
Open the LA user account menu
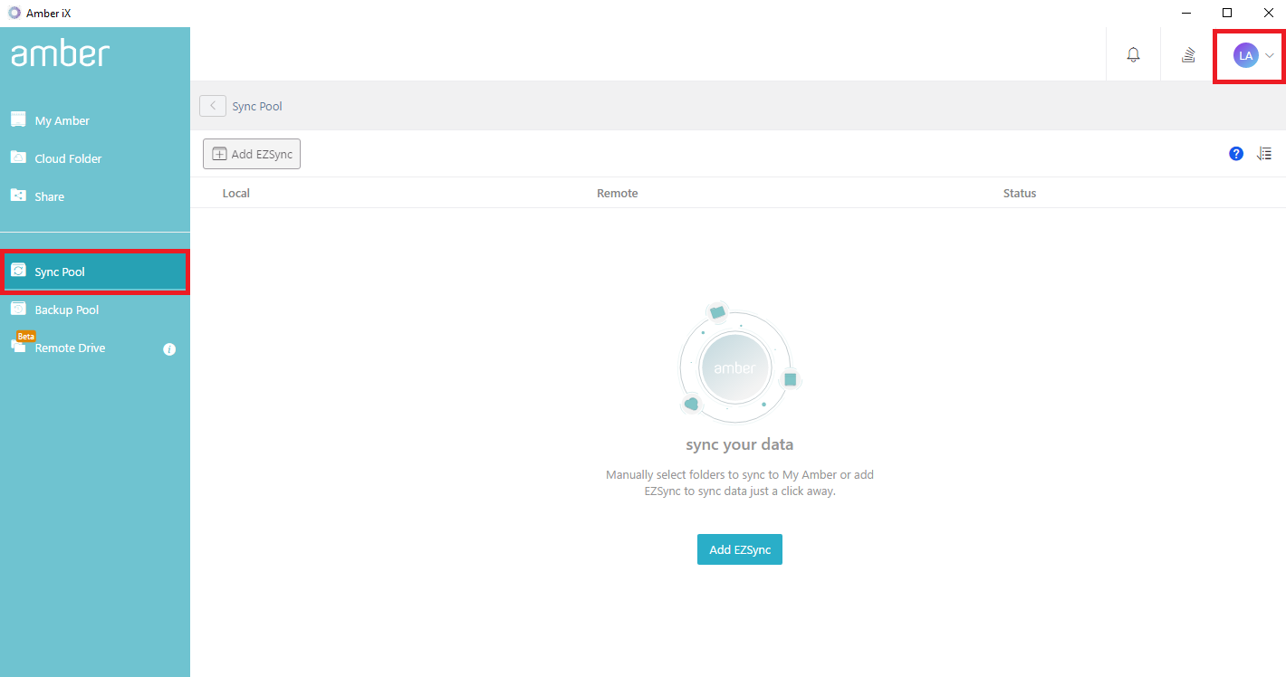tap(1254, 55)
